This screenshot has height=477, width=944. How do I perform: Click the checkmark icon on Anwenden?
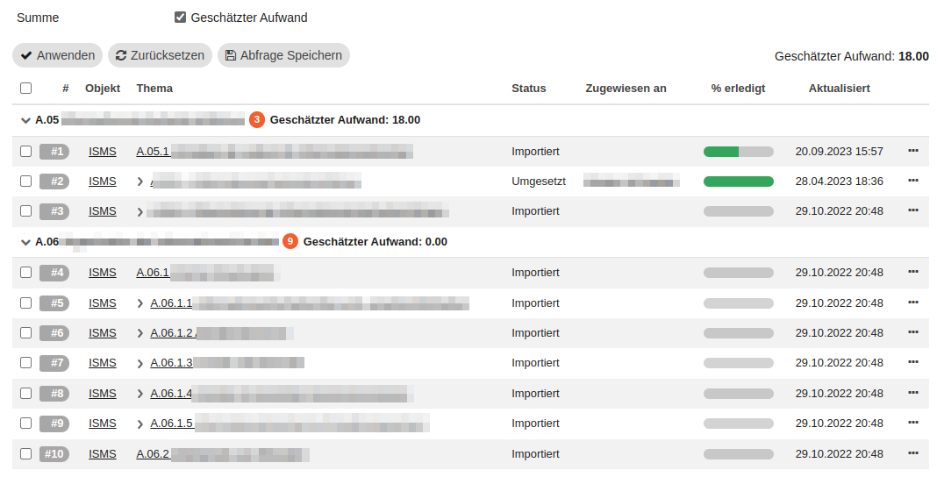(25, 55)
